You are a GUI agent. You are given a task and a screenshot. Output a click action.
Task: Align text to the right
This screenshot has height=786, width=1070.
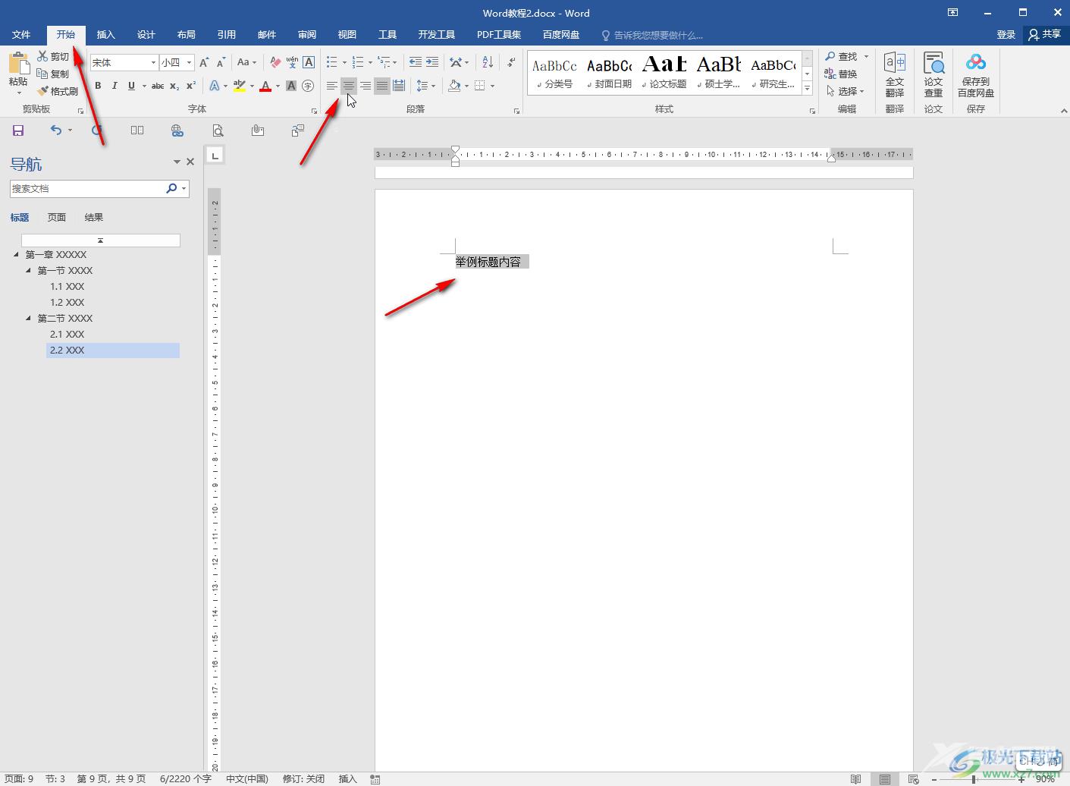coord(366,86)
